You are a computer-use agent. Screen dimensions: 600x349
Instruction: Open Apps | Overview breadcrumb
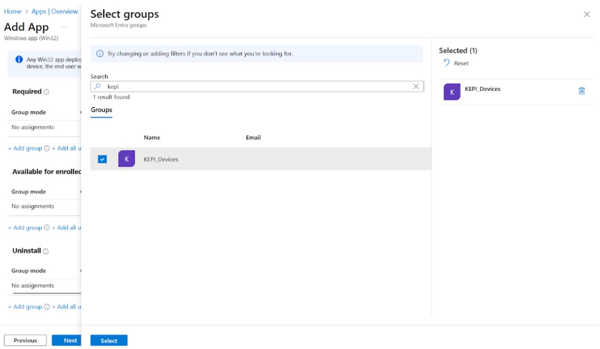[55, 12]
